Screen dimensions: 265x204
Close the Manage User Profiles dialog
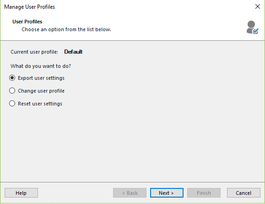tap(257, 6)
